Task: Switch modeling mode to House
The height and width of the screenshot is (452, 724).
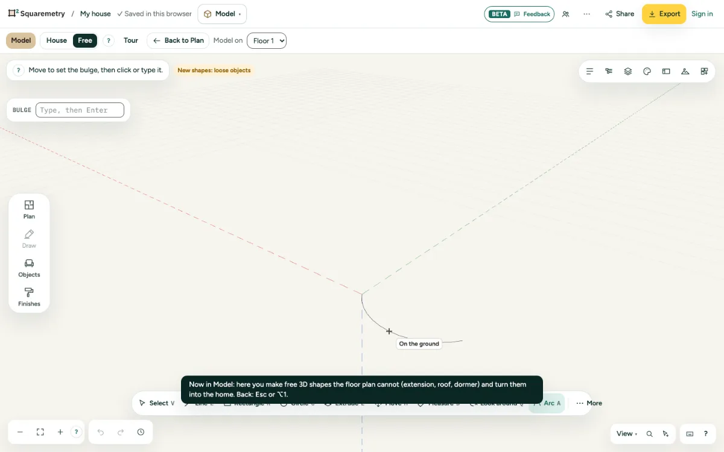Action: (x=57, y=40)
